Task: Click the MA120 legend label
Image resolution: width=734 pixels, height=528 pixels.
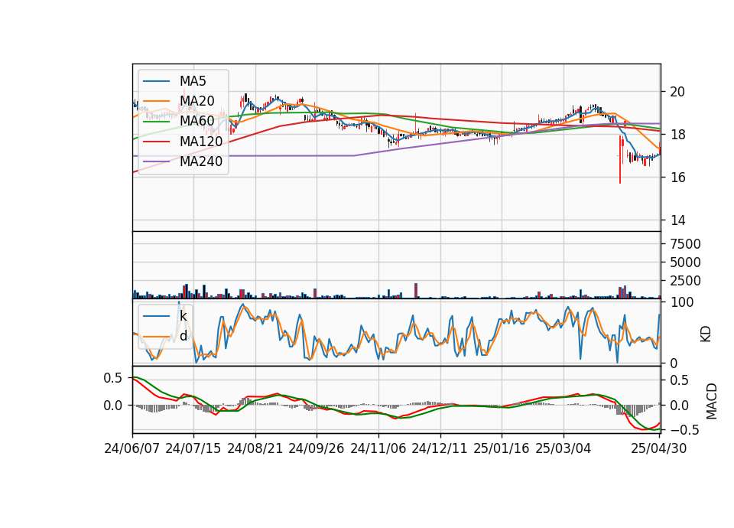Action: (201, 141)
